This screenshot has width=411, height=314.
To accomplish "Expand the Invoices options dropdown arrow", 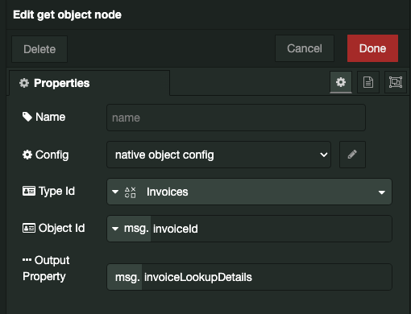I will (382, 192).
